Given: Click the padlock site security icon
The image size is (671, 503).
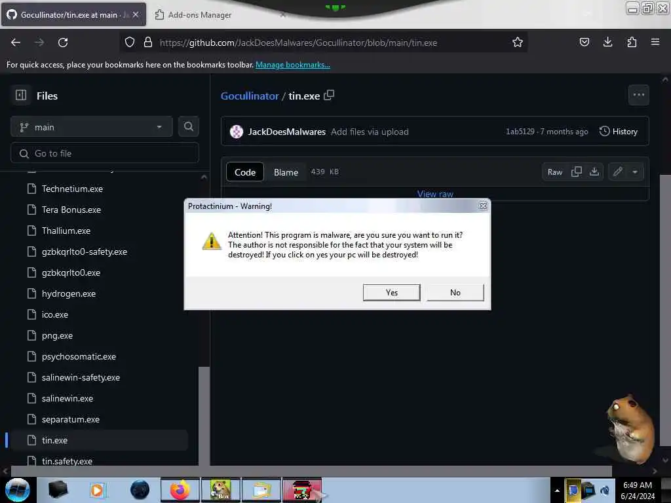Looking at the screenshot, I should coord(148,43).
